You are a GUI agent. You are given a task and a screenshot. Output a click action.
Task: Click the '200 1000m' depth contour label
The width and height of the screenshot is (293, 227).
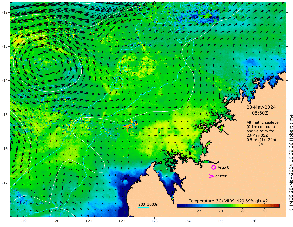149,204
